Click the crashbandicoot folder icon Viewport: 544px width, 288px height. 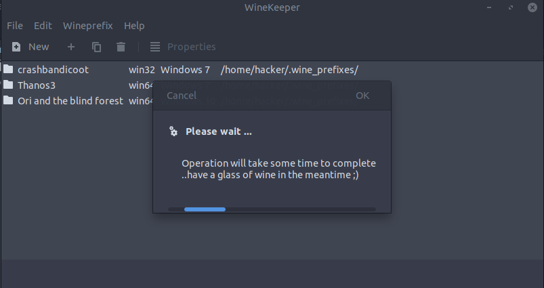click(8, 69)
